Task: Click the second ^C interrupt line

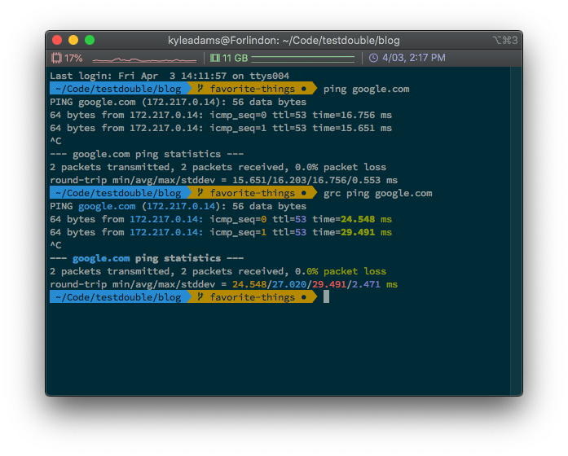Action: tap(55, 245)
